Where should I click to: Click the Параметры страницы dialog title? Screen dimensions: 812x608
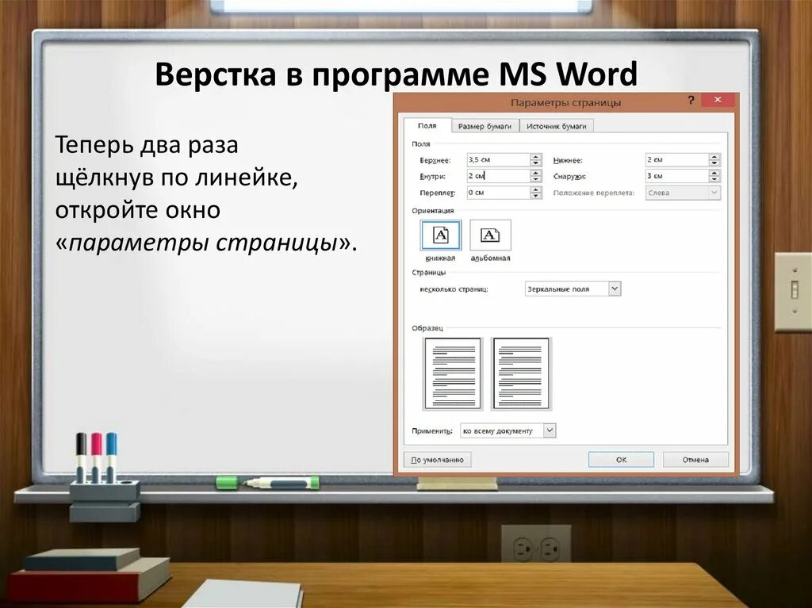click(x=565, y=102)
